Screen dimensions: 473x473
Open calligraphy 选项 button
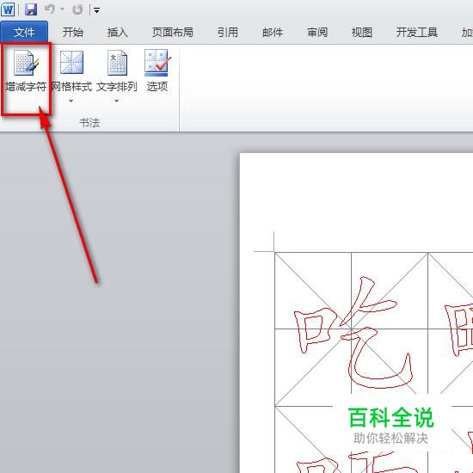pos(157,71)
